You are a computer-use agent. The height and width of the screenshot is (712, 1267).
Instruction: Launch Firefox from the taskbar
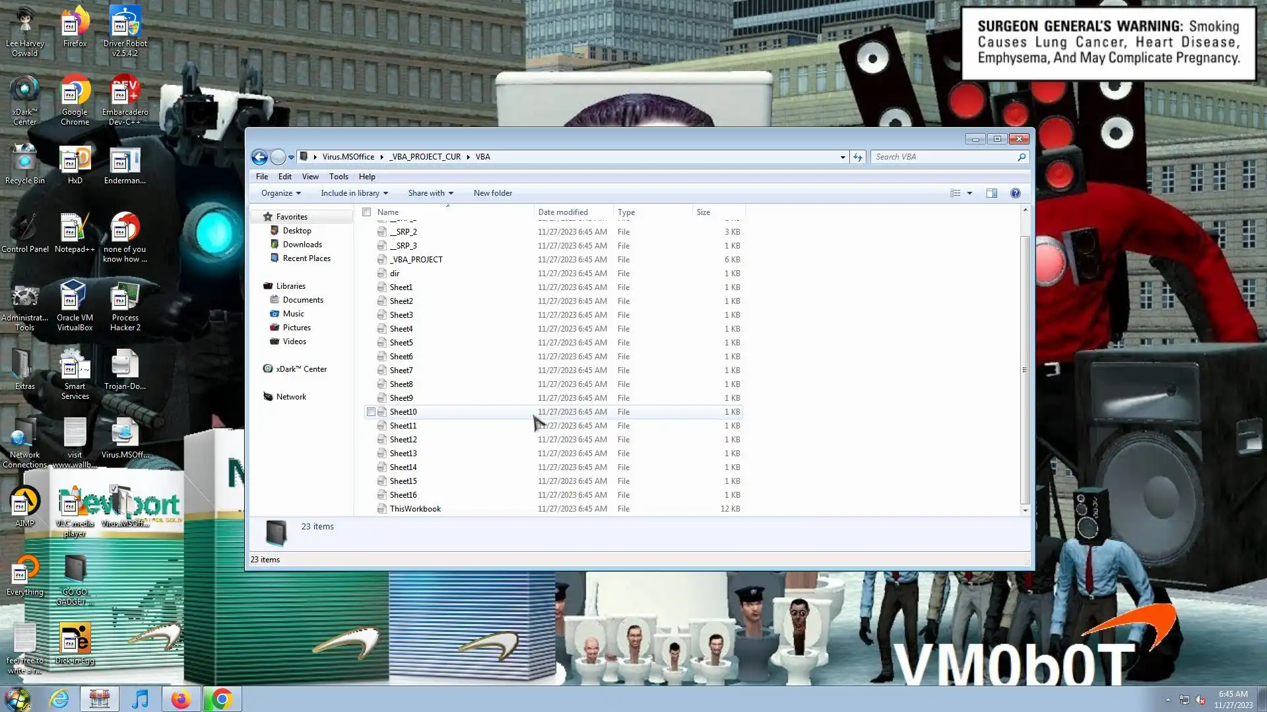(181, 699)
